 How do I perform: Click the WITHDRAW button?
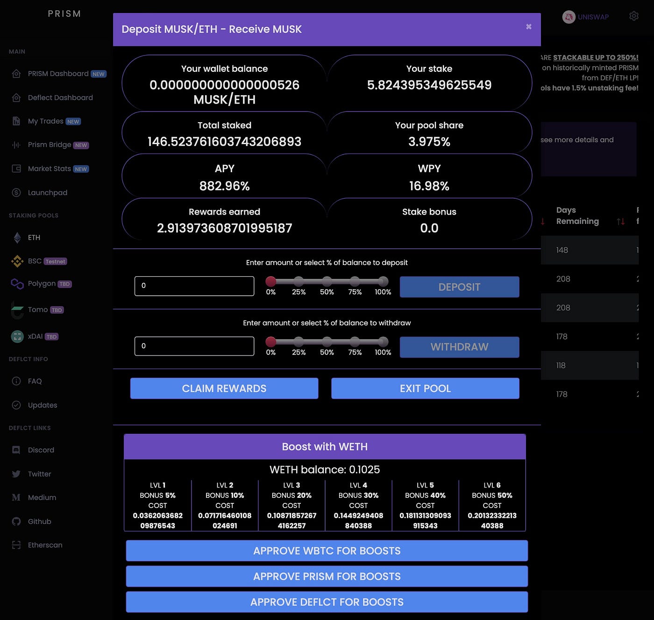tap(459, 347)
